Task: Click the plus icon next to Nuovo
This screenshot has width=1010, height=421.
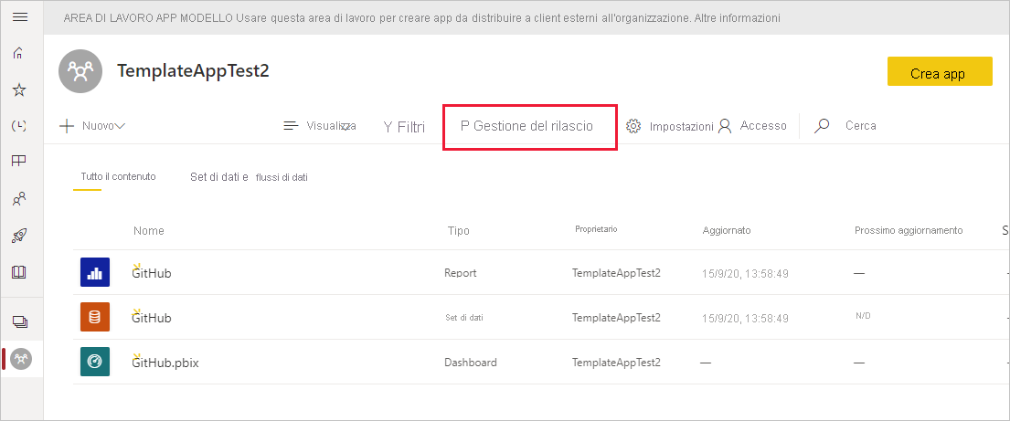Action: coord(67,126)
